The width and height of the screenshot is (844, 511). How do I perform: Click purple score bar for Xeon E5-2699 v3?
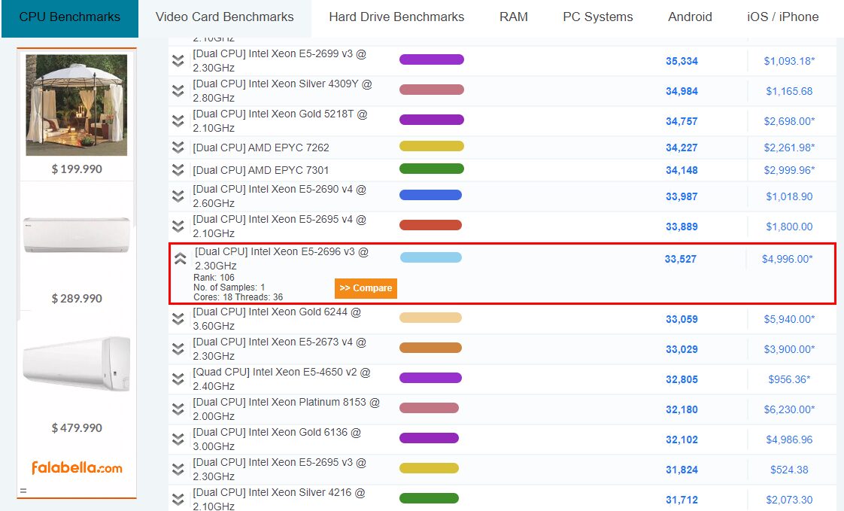[x=432, y=59]
